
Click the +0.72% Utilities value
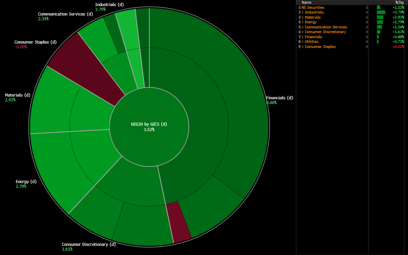click(398, 42)
